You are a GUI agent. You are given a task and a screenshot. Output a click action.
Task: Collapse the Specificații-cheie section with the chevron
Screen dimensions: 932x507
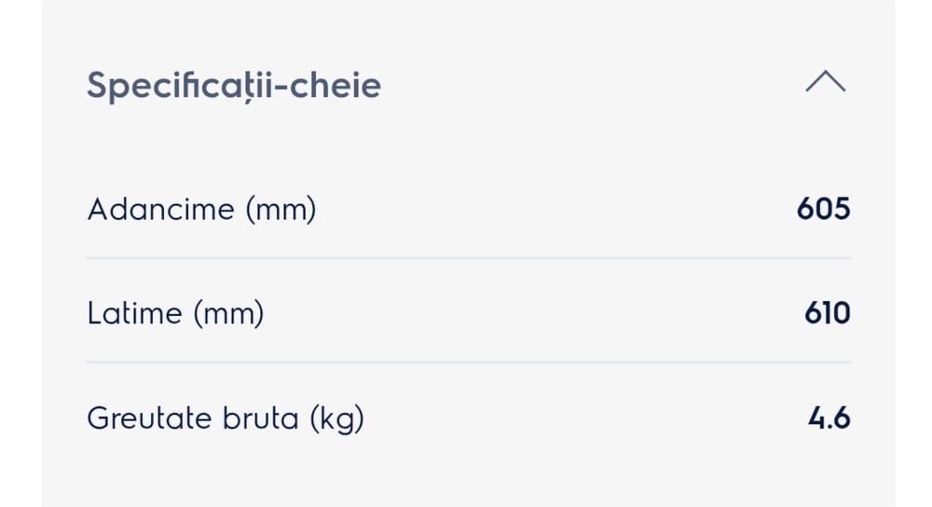coord(825,83)
